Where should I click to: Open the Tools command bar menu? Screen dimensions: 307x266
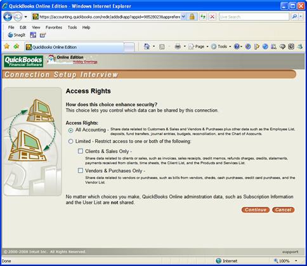tap(221, 46)
